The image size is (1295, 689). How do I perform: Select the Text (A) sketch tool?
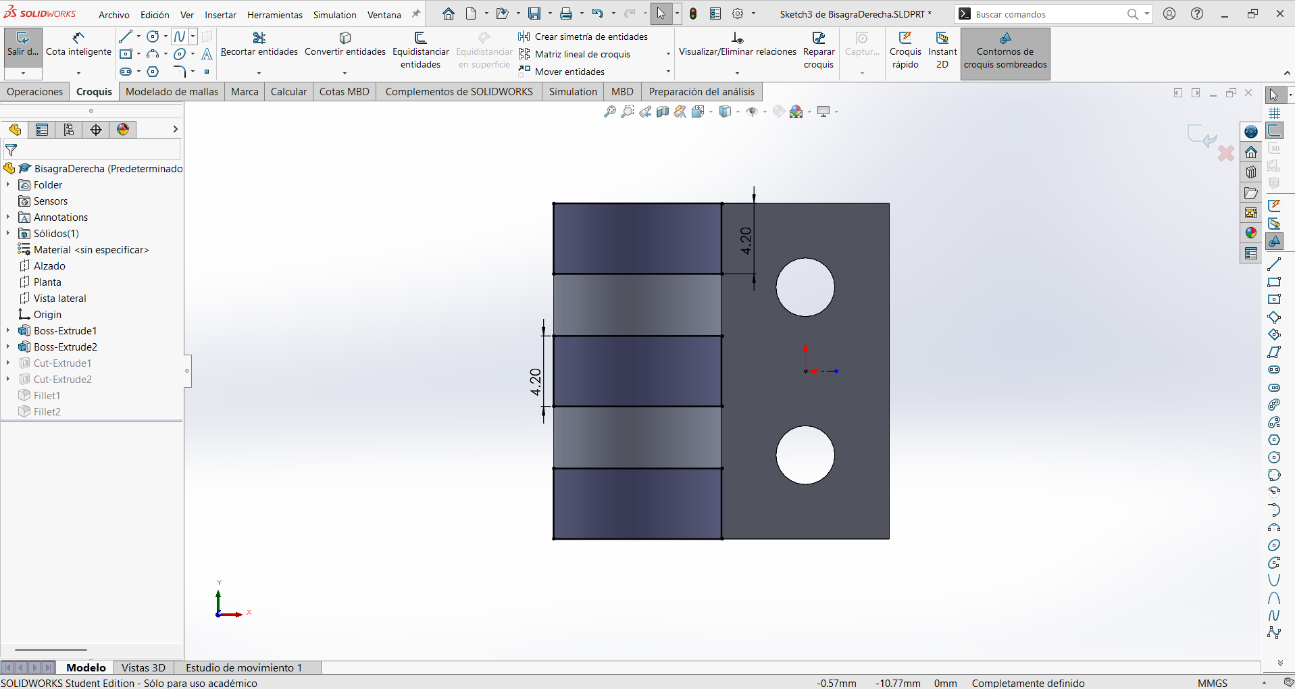click(207, 54)
